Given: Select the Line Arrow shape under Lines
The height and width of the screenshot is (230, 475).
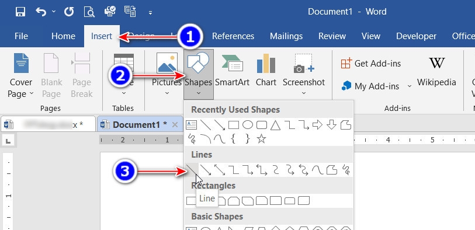Looking at the screenshot, I should (x=206, y=170).
